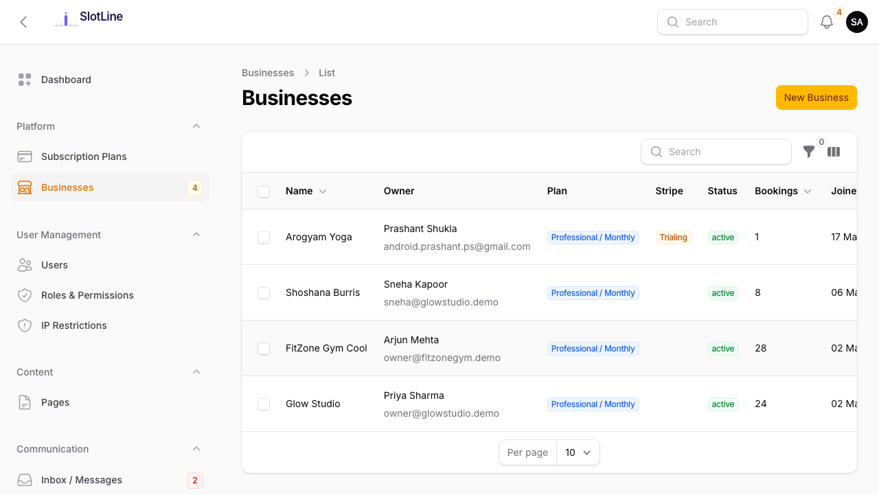This screenshot has height=495, width=879.
Task: Click the Owner column header
Action: coord(399,191)
